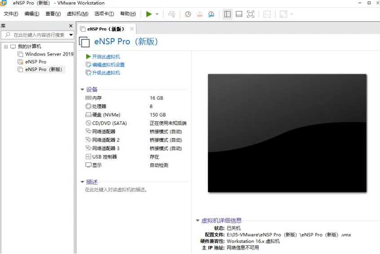
Task: Click the 网络适配器 3 device row
Action: pos(136,148)
